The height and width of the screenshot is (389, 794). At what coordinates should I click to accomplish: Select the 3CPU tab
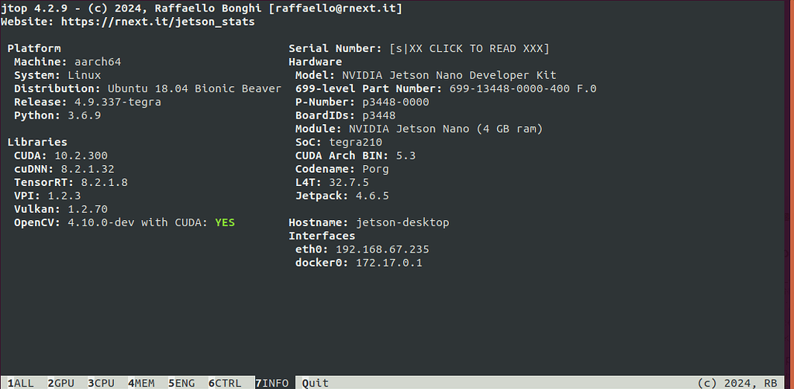[x=101, y=384]
